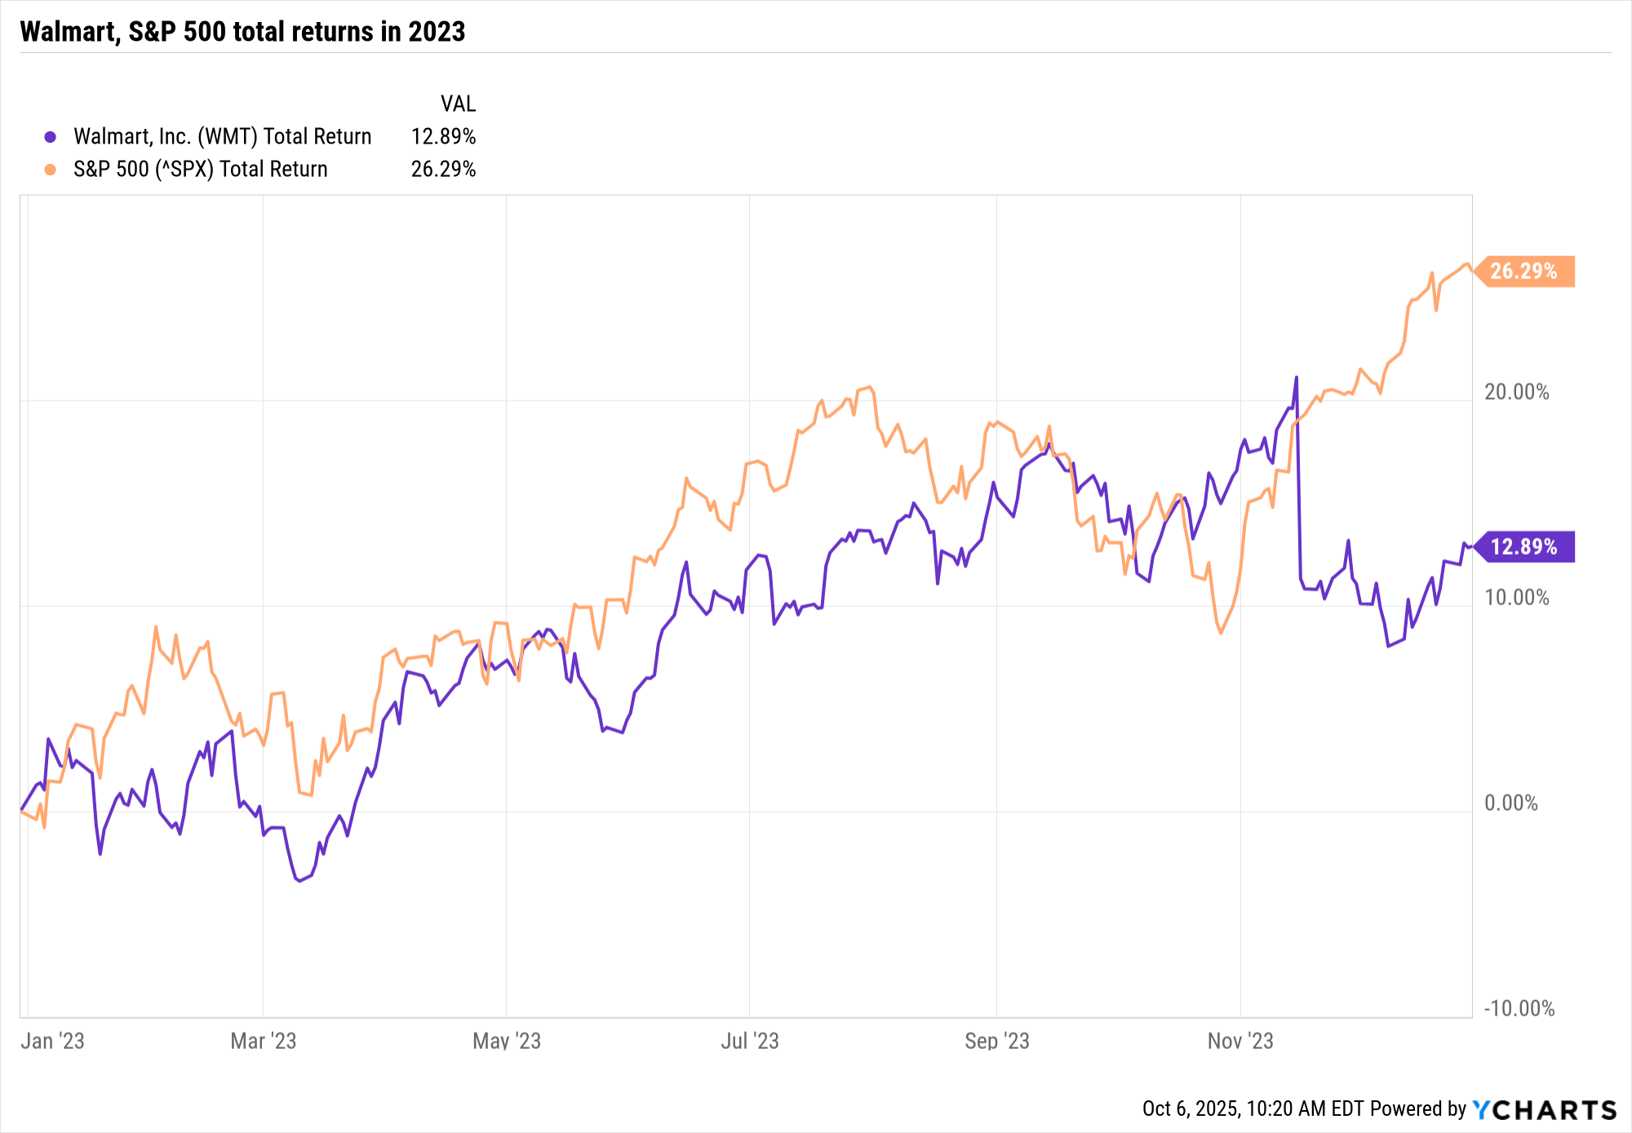Click the 0.00% y-axis label
This screenshot has height=1133, width=1632.
click(x=1510, y=803)
